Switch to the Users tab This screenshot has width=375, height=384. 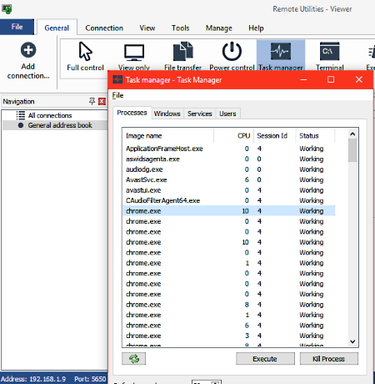click(x=227, y=114)
